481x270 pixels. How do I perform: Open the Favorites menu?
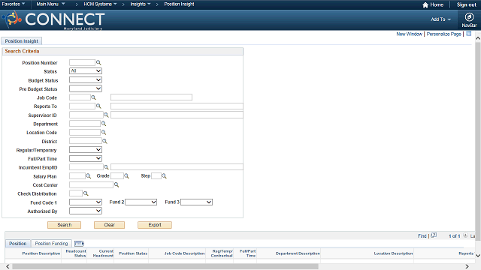coord(14,4)
